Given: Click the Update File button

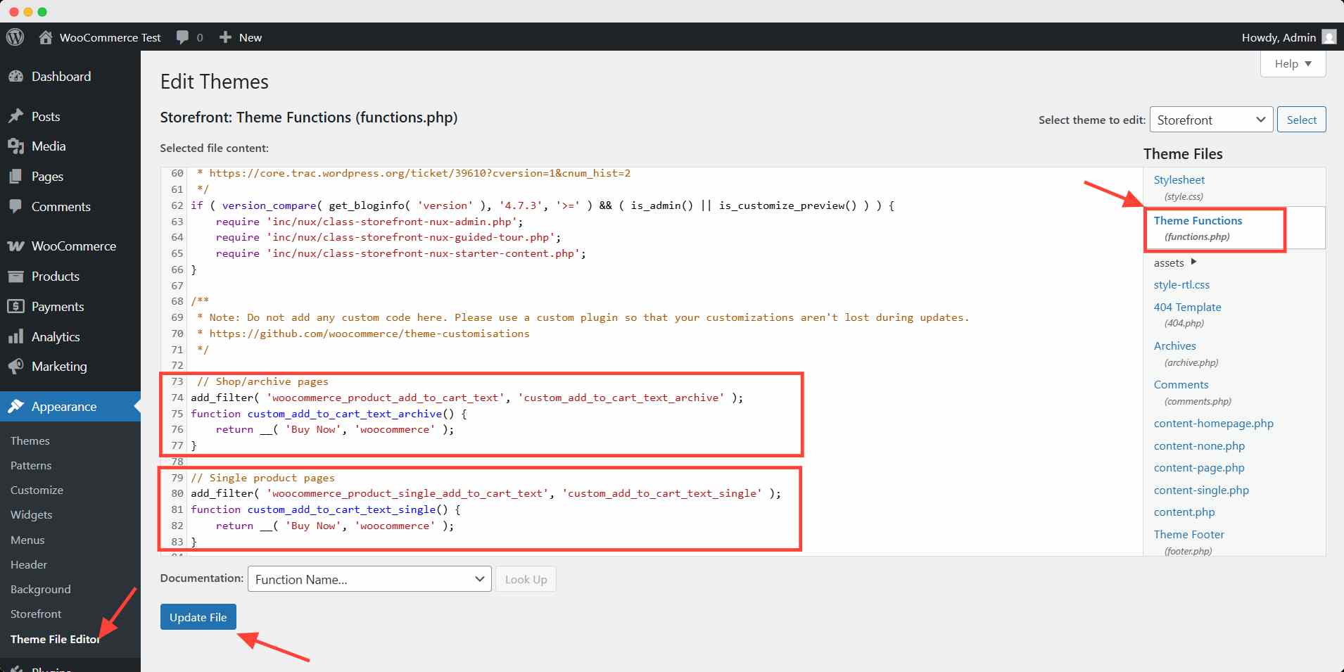Looking at the screenshot, I should 198,617.
